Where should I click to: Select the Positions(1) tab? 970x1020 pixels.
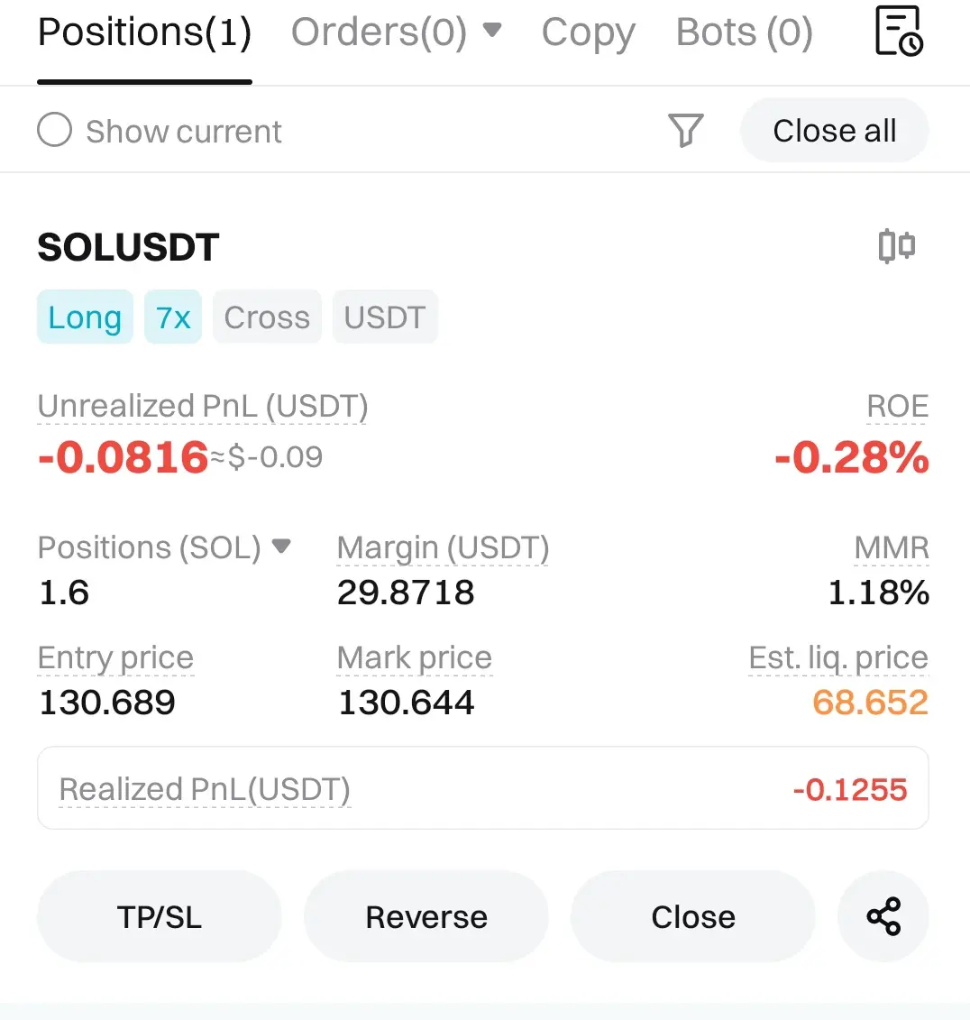144,33
